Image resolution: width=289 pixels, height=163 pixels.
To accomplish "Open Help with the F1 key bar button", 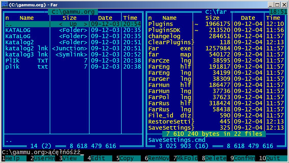I will coord(14,158).
